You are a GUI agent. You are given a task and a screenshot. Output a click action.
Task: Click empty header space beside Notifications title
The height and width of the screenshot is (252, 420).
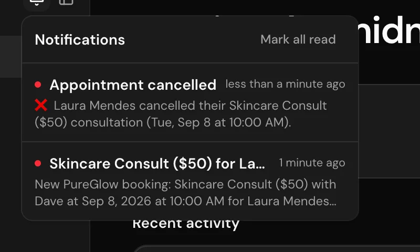(x=192, y=39)
